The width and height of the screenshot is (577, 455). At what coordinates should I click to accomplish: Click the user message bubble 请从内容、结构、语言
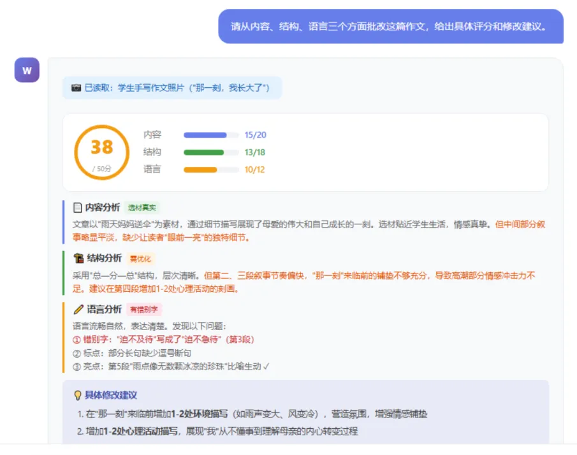(391, 27)
